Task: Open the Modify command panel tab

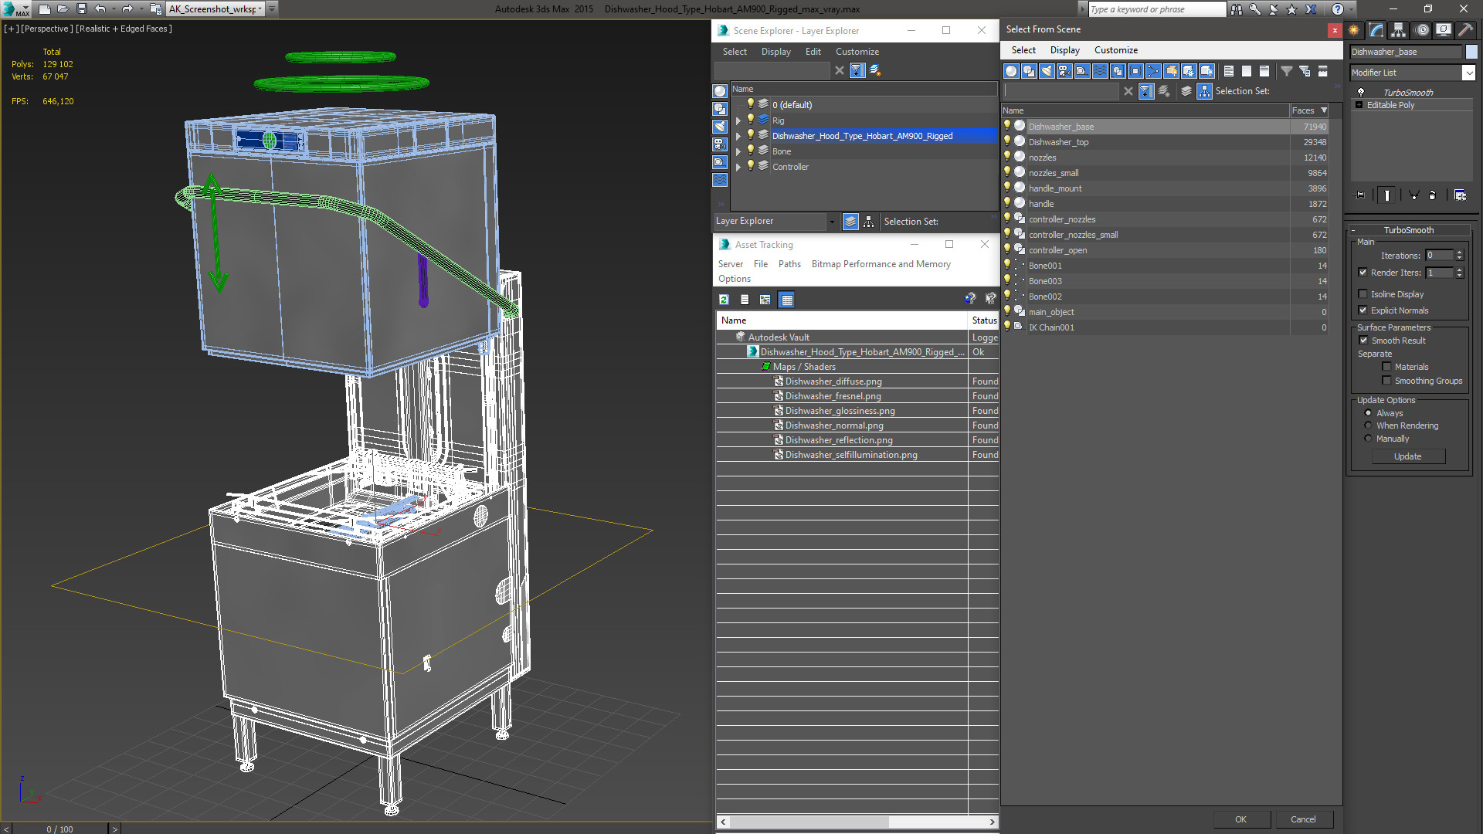Action: point(1376,30)
